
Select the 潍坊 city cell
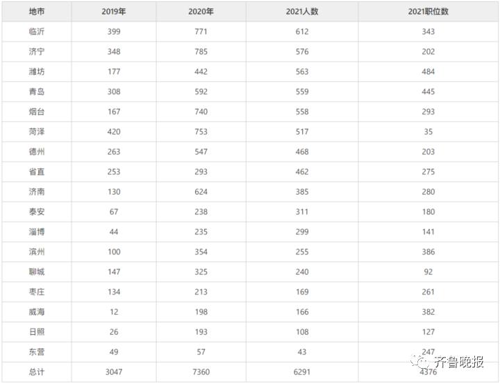pos(37,71)
